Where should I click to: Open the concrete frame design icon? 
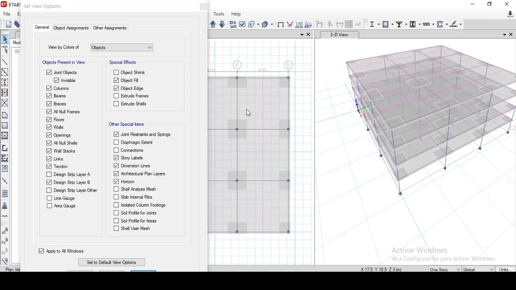(x=386, y=25)
